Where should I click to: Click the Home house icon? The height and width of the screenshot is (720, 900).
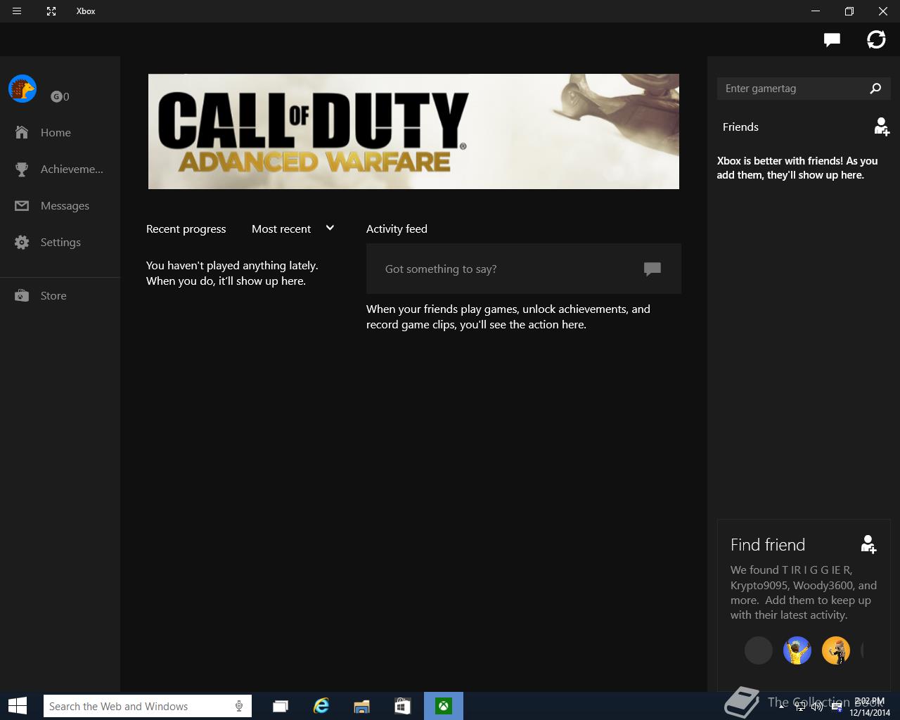pos(22,132)
